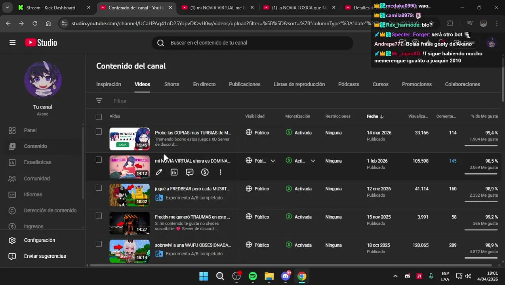Switch to the Pódcasts tab

click(349, 84)
